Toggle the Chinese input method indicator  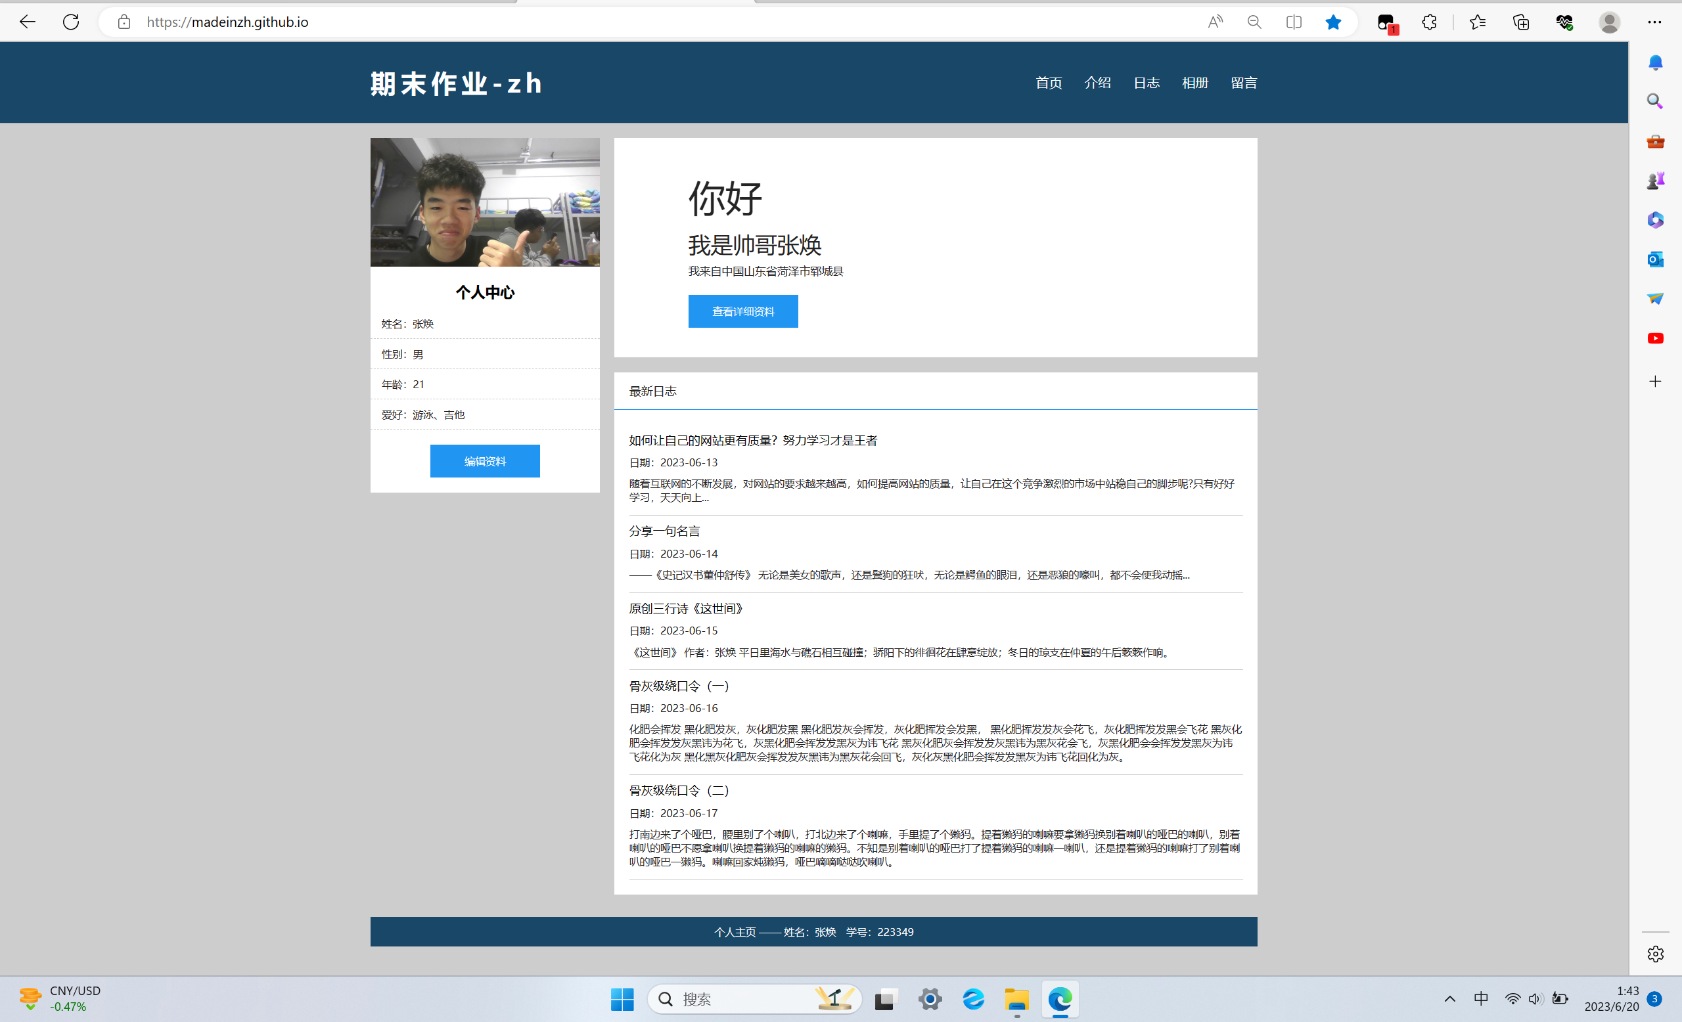[1481, 999]
